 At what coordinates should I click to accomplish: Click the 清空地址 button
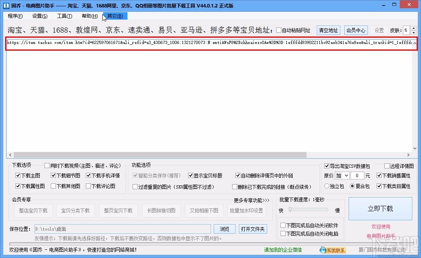[x=329, y=30]
